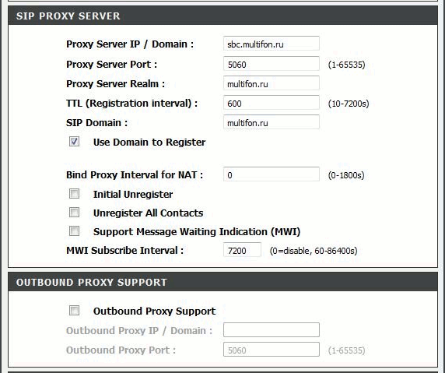Enable the Initial Unregister checkbox
The image size is (445, 373).
coord(75,194)
